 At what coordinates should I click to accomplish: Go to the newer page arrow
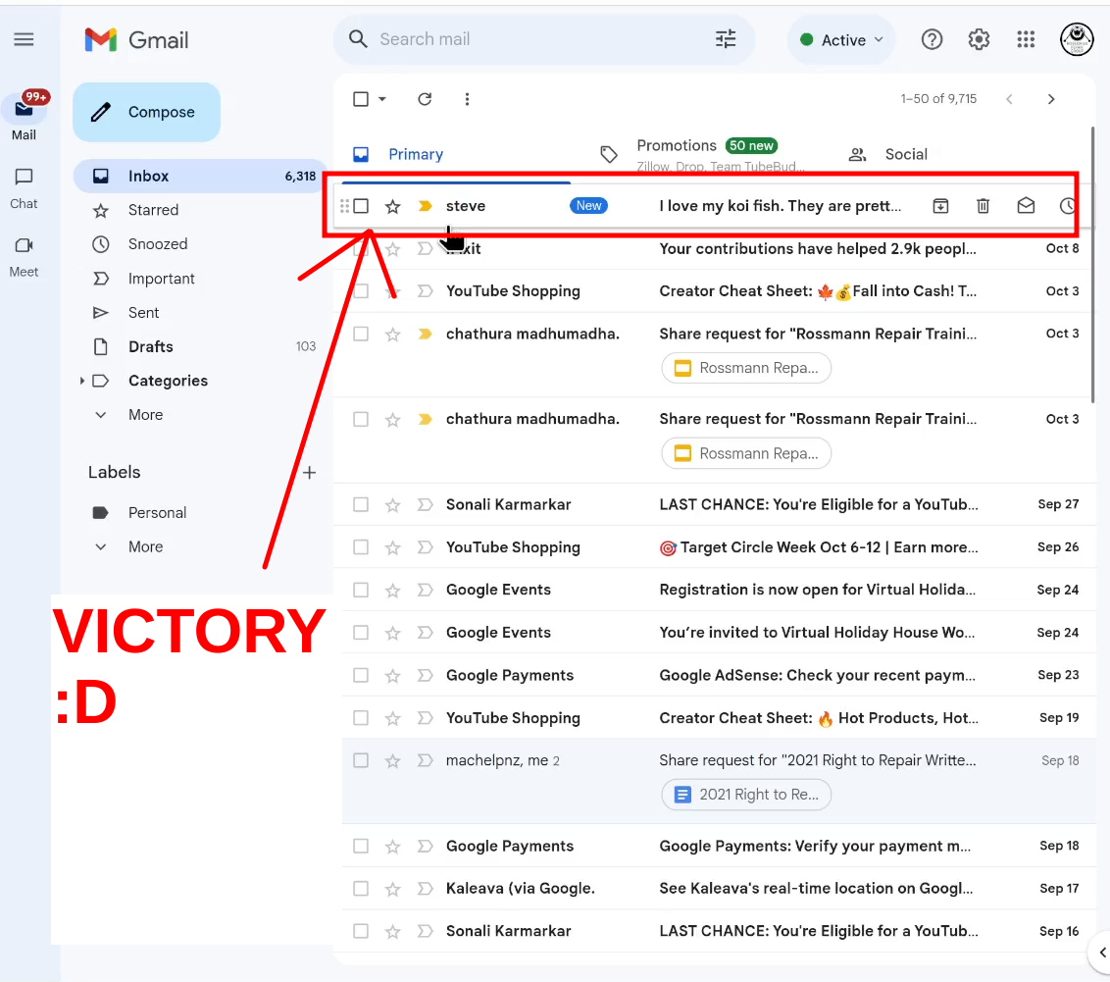coord(1009,99)
